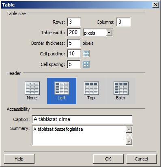The height and width of the screenshot is (167, 161).
Task: Open the table width units dropdown
Action: (x=98, y=33)
